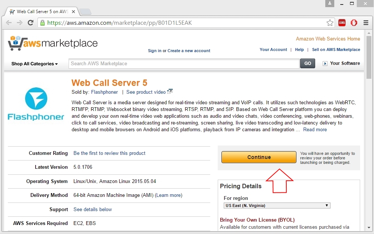Click the browser back navigation arrow

coord(9,22)
